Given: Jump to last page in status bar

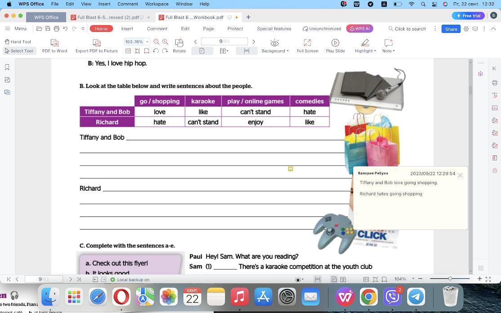Looking at the screenshot, I should click(79, 279).
